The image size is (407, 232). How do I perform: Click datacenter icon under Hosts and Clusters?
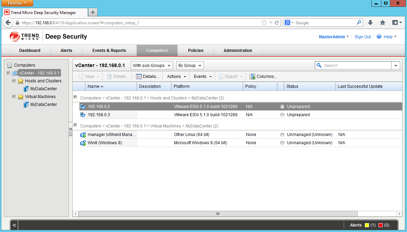[x=26, y=89]
